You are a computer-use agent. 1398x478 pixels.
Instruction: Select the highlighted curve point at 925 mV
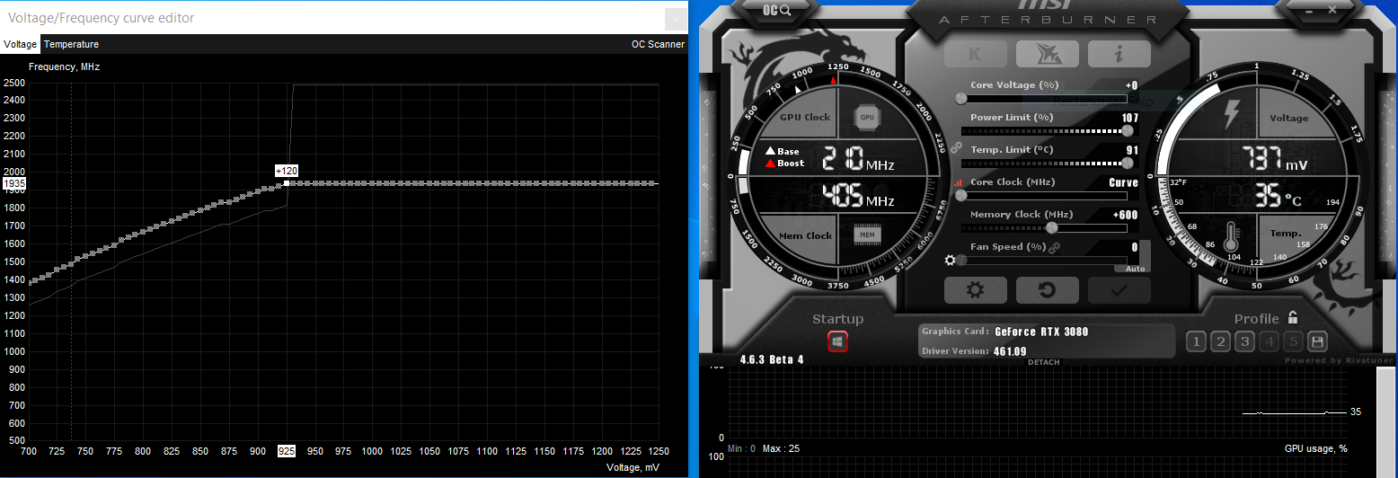pos(287,183)
